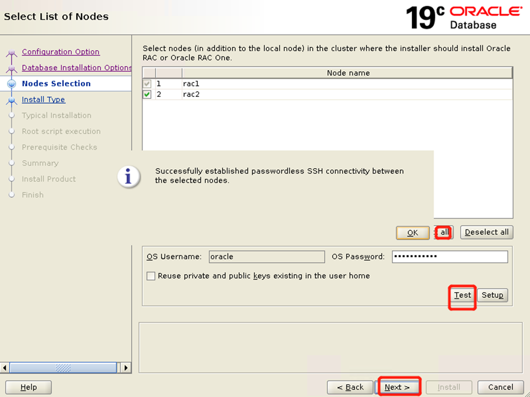Click the Oracle Database 19c logo
This screenshot has width=530, height=397.
tap(463, 17)
